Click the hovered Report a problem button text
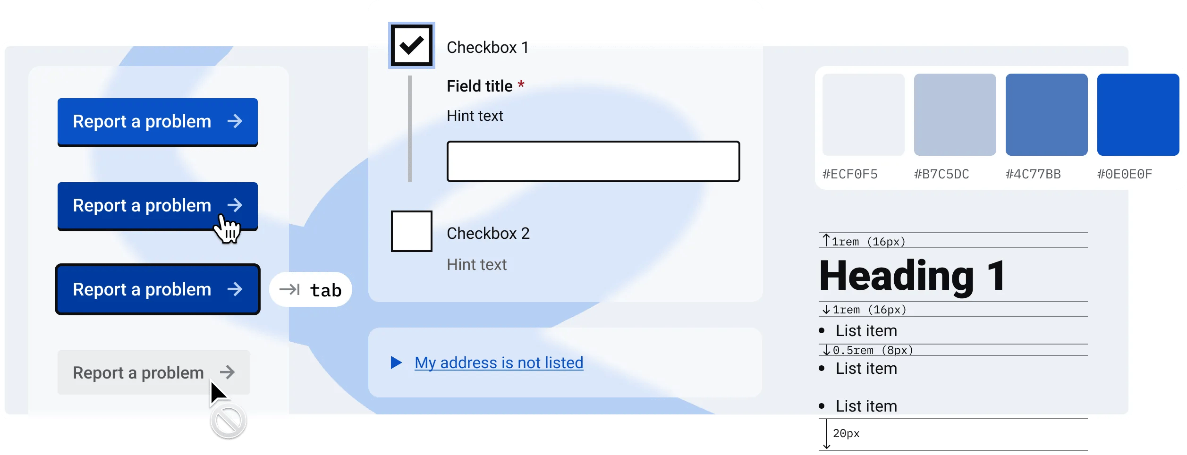 coord(142,206)
